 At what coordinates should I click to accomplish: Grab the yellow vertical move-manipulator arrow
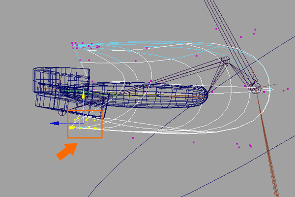point(84,95)
